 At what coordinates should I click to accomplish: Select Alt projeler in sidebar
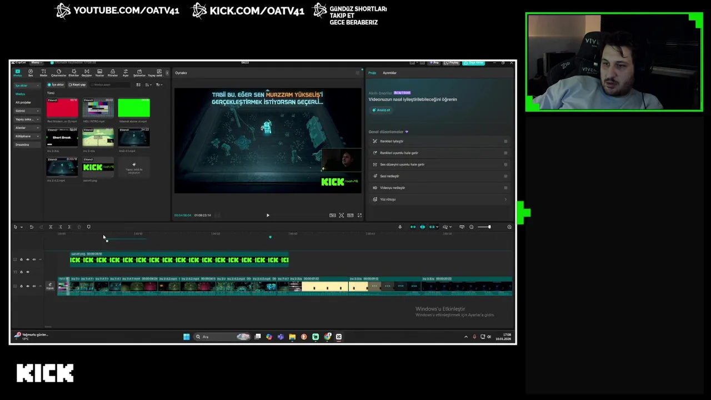pyautogui.click(x=23, y=102)
